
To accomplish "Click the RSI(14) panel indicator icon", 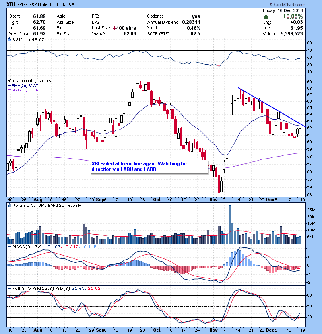I will click(x=9, y=39).
